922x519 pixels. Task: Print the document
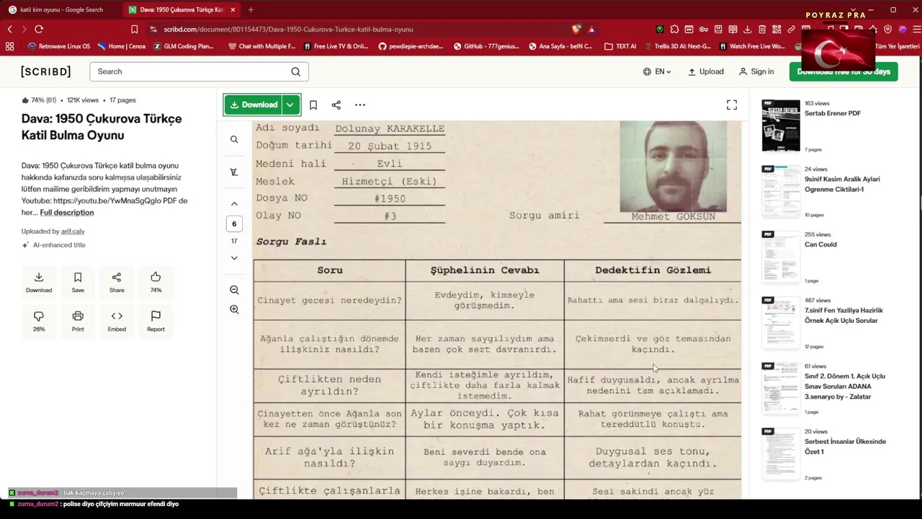78,321
